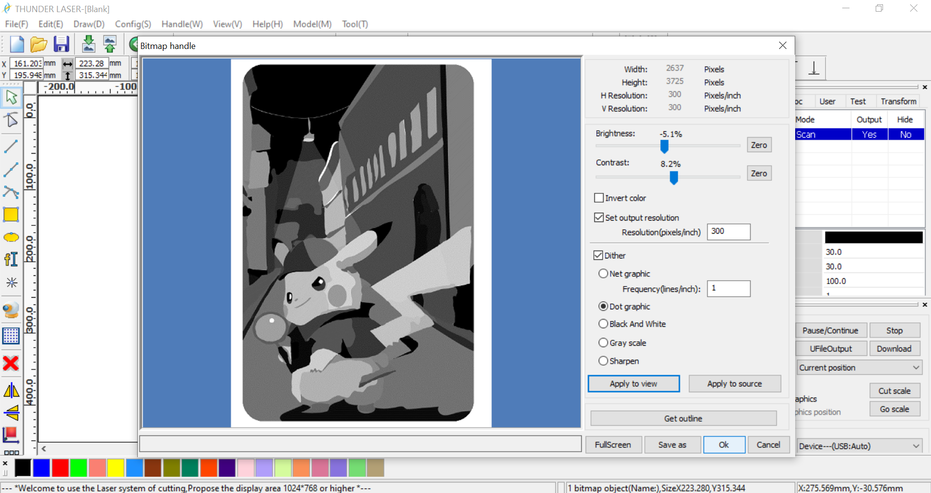Open the Config menu
Image resolution: width=931 pixels, height=493 pixels.
[133, 24]
